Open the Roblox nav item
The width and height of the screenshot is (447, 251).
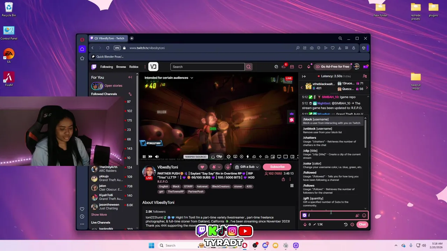click(134, 67)
